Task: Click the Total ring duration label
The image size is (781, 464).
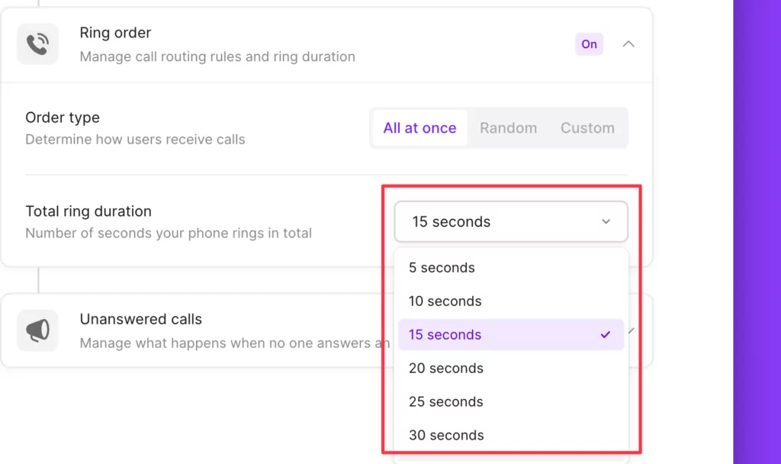Action: tap(88, 211)
